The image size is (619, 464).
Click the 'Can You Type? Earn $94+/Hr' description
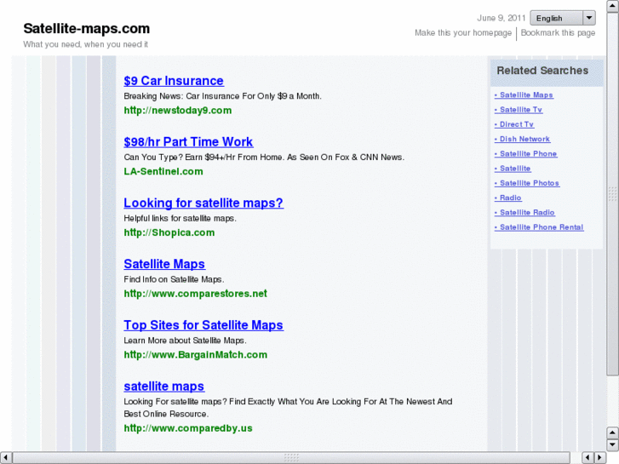tap(264, 158)
